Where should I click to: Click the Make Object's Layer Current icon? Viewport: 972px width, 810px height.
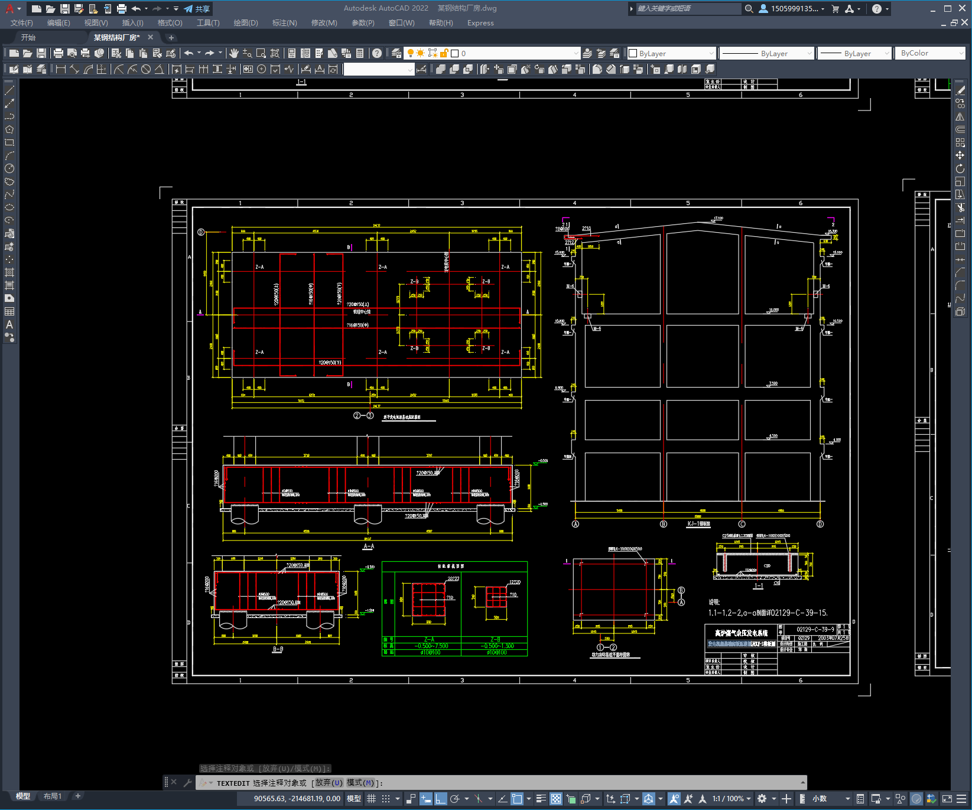[587, 53]
